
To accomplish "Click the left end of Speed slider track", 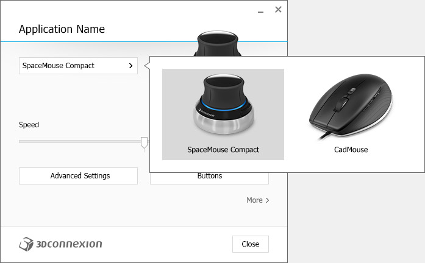I will click(x=21, y=141).
